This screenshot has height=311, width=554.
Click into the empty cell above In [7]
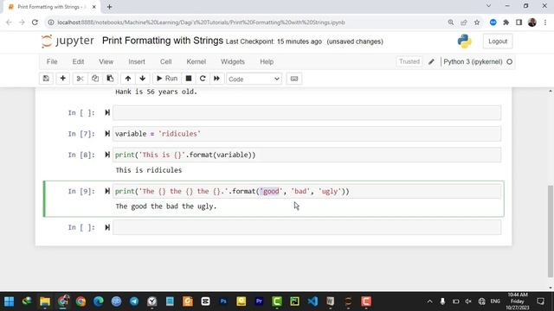point(306,113)
